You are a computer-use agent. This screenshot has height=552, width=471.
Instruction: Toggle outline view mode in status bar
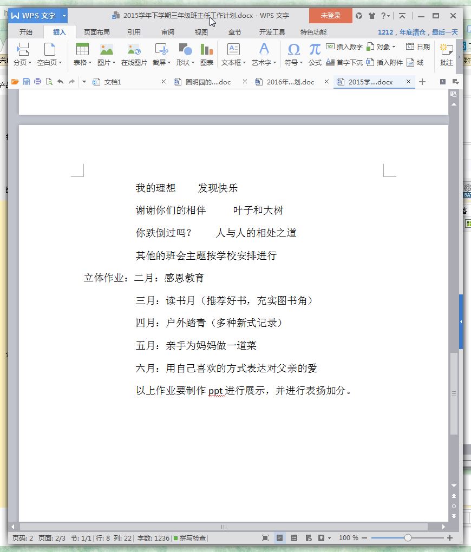tap(294, 538)
